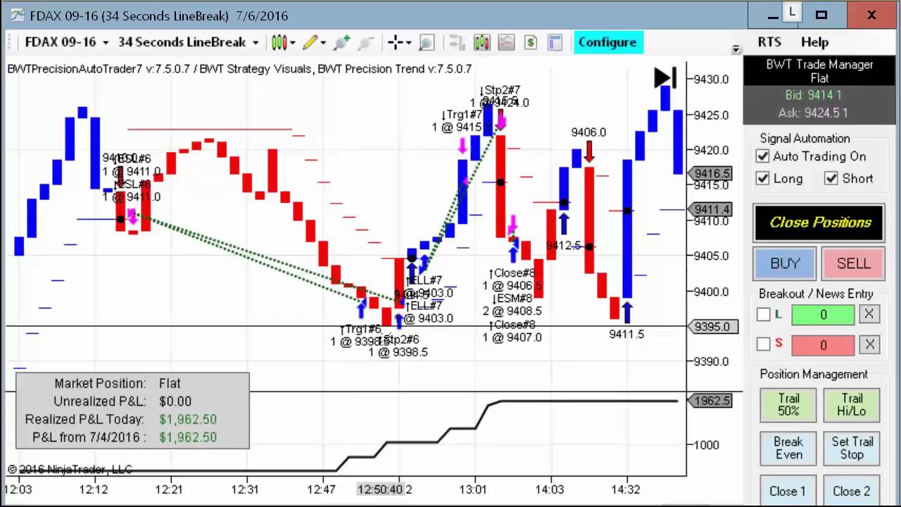This screenshot has width=901, height=507.
Task: Click the zoom in icon
Action: [x=342, y=42]
